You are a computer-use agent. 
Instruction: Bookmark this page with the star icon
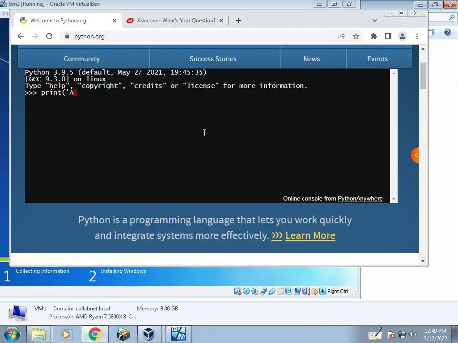pyautogui.click(x=356, y=36)
